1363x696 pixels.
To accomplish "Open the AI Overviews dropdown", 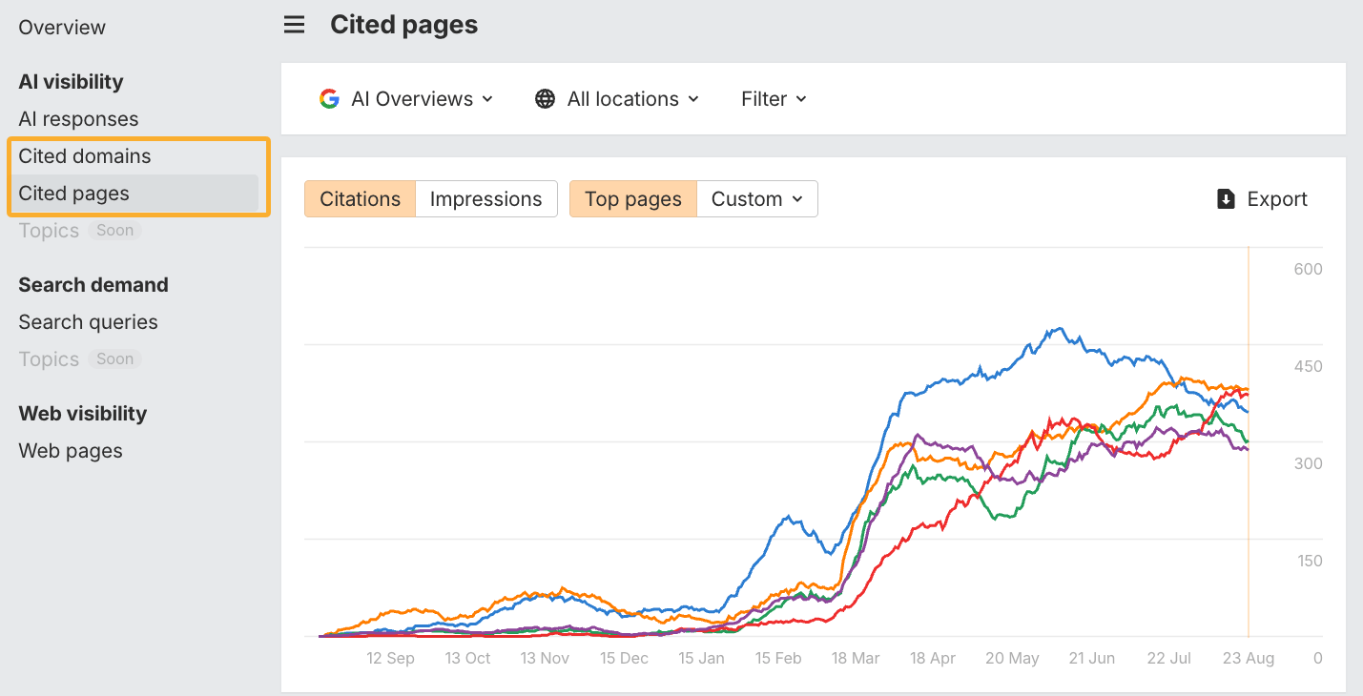I will coord(412,98).
